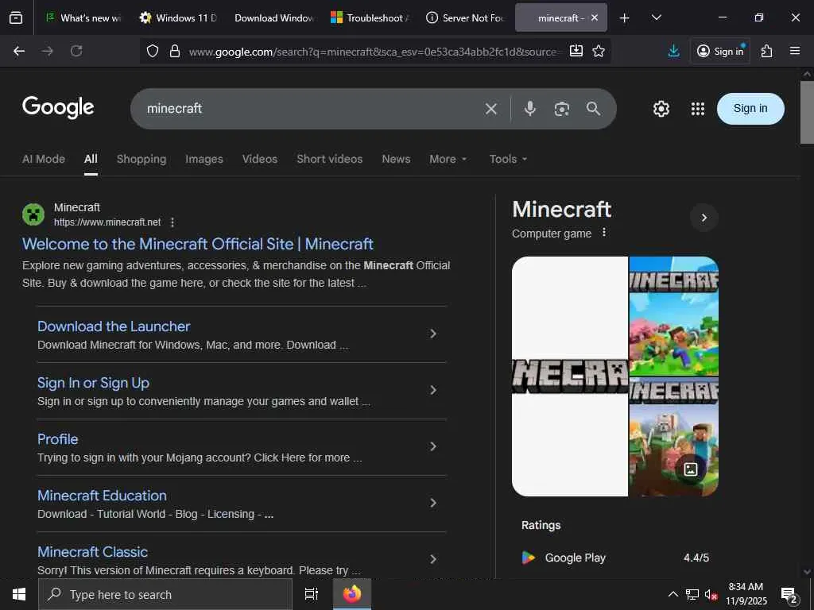Go back to the previous page
Image resolution: width=814 pixels, height=610 pixels.
click(x=19, y=51)
